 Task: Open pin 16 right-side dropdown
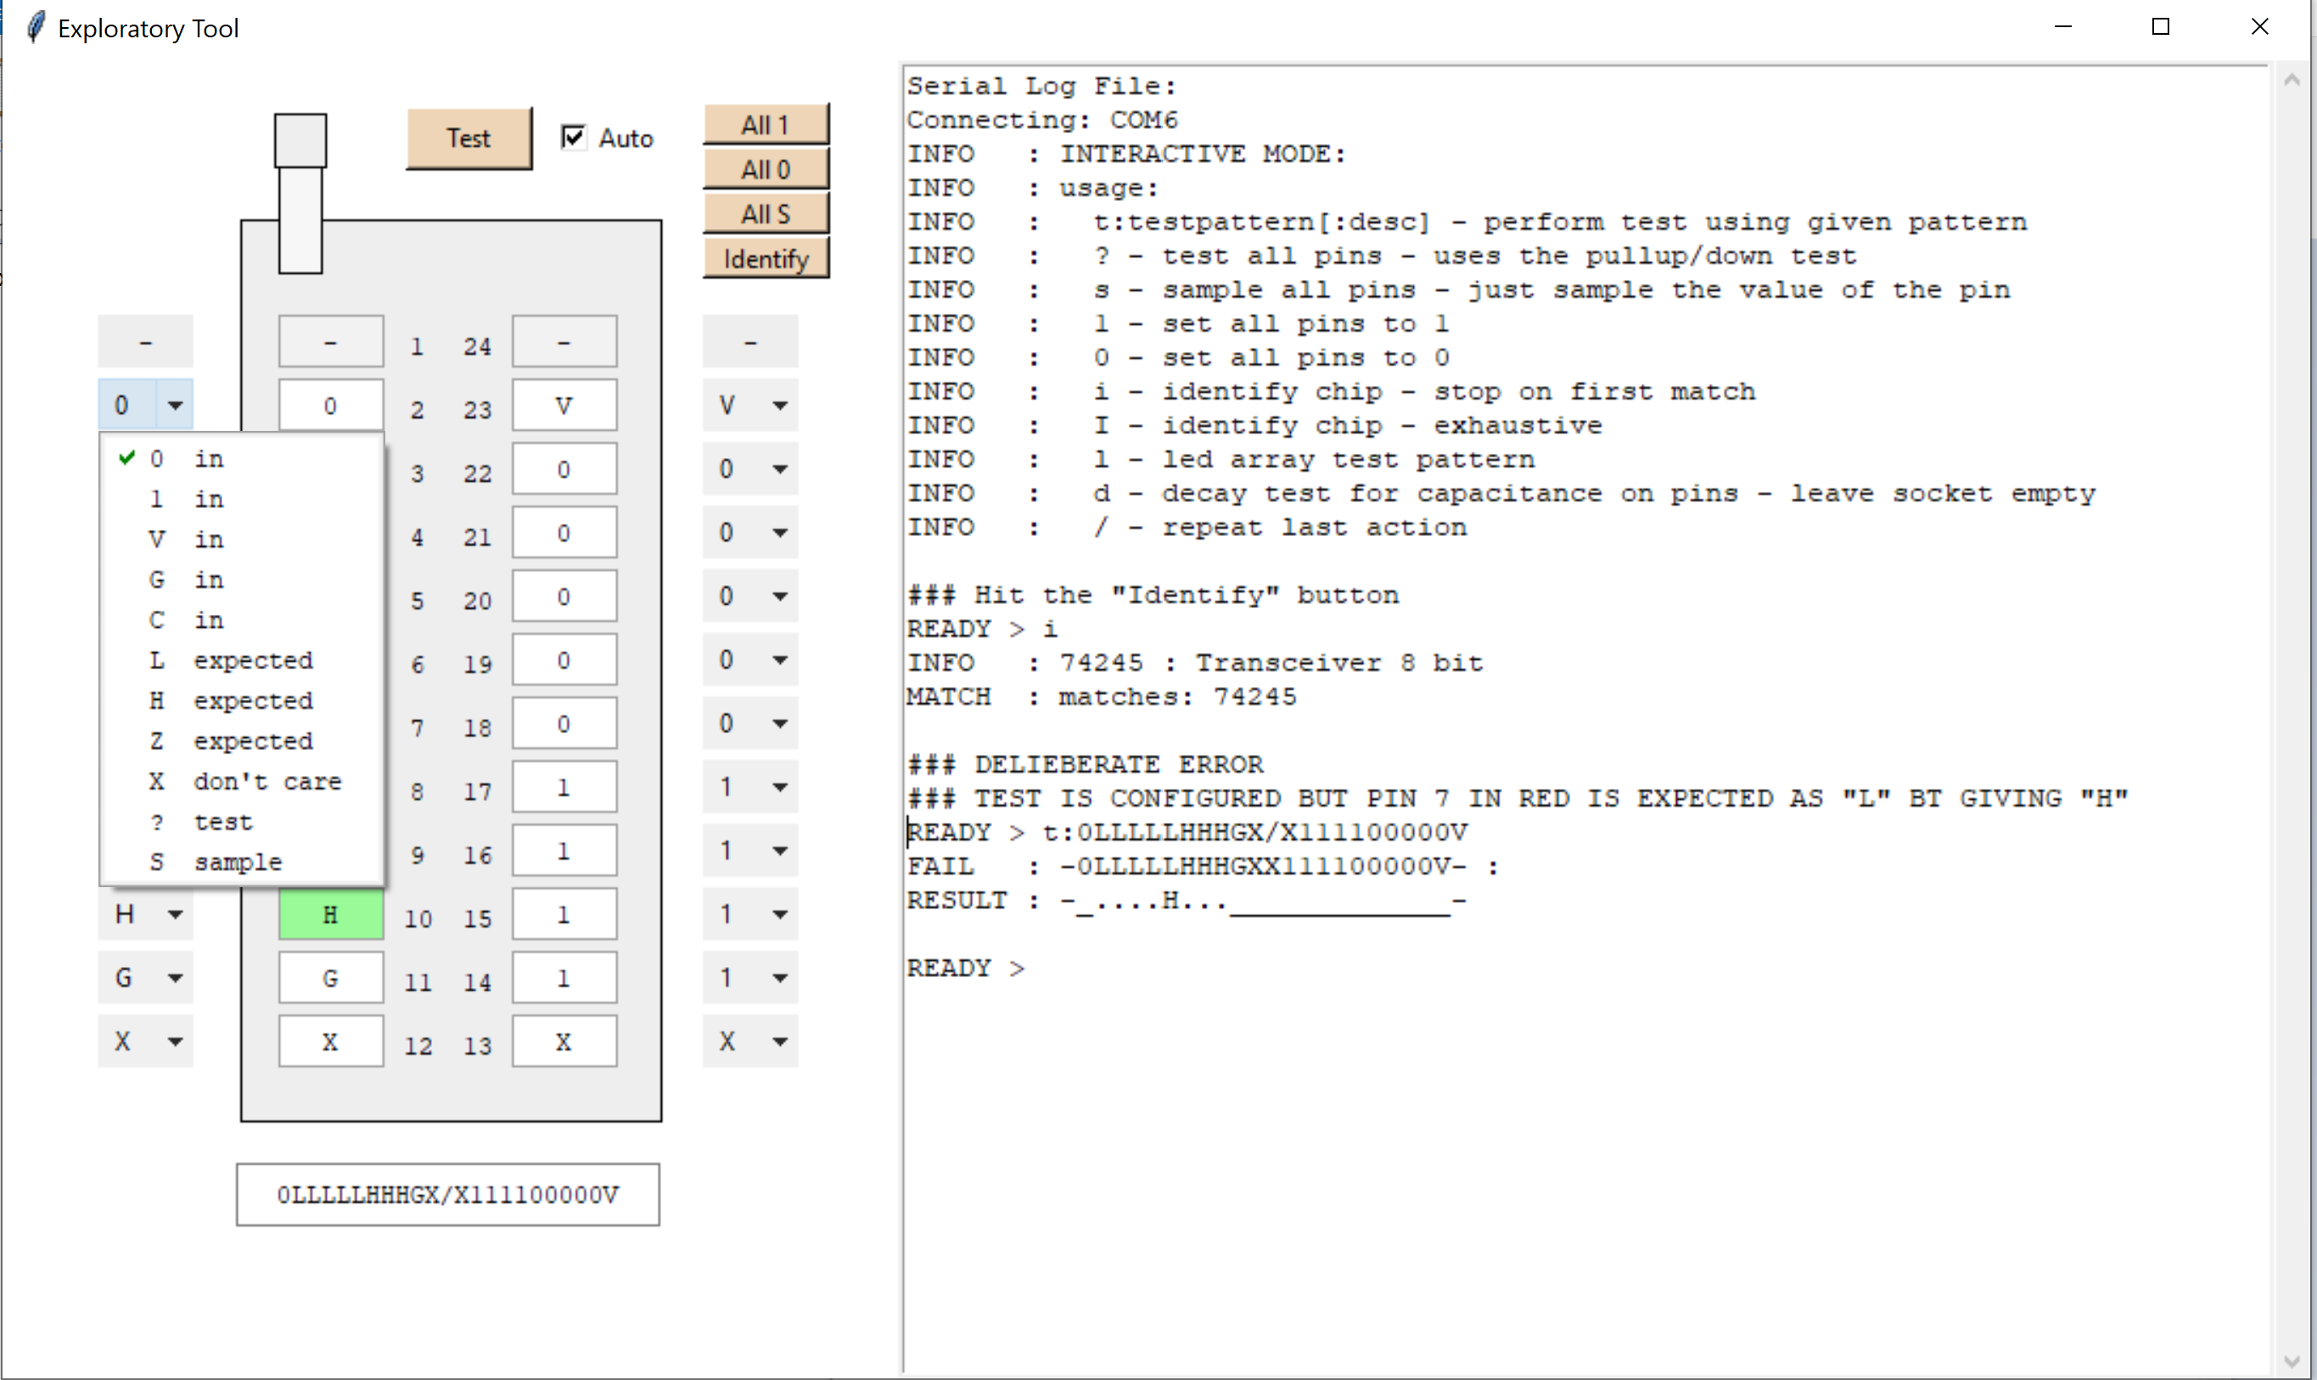pos(750,850)
